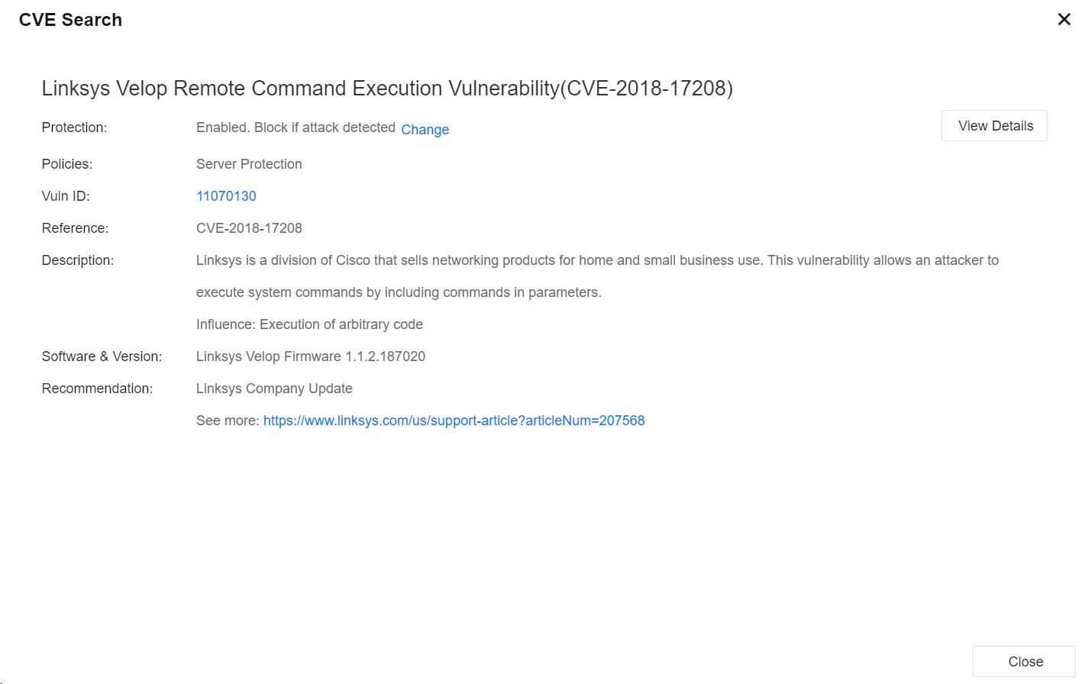
Task: Select the Protection field label
Action: (74, 127)
